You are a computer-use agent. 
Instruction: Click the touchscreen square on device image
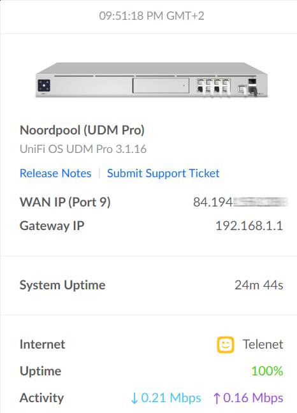pyautogui.click(x=44, y=85)
